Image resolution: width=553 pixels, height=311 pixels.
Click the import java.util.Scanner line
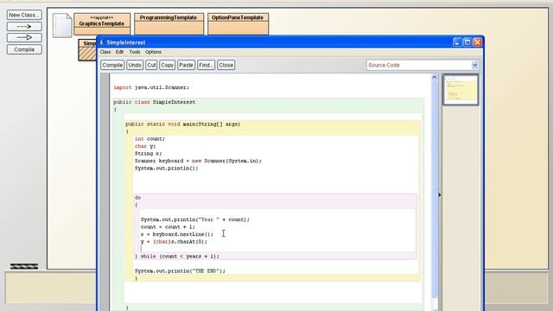pos(151,87)
